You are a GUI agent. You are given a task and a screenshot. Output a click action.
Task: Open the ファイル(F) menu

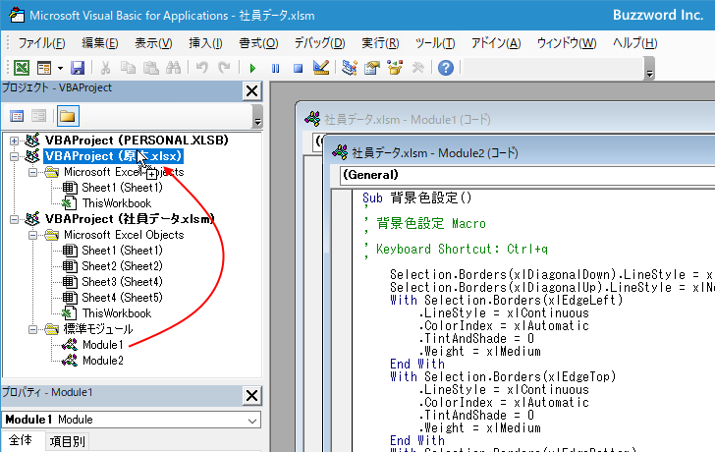(41, 43)
